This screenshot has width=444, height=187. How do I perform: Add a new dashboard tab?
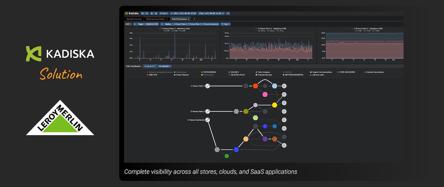194,19
